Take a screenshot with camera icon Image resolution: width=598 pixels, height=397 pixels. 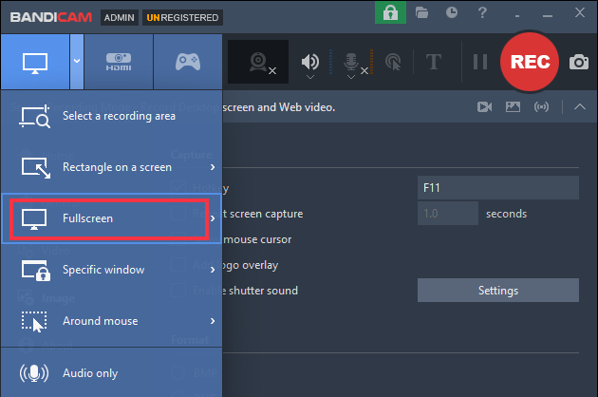(579, 62)
